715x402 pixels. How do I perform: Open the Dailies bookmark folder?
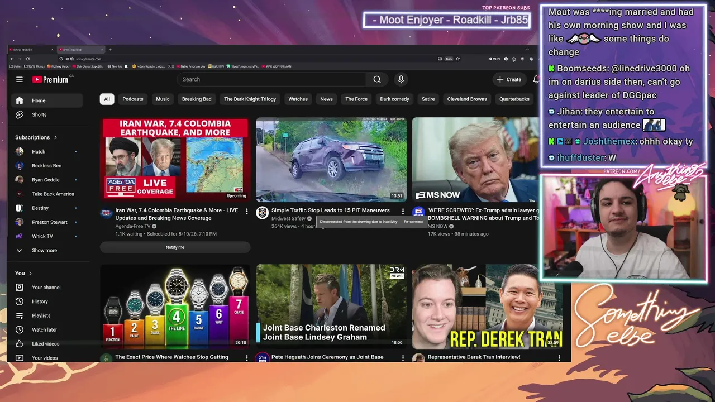[x=16, y=66]
